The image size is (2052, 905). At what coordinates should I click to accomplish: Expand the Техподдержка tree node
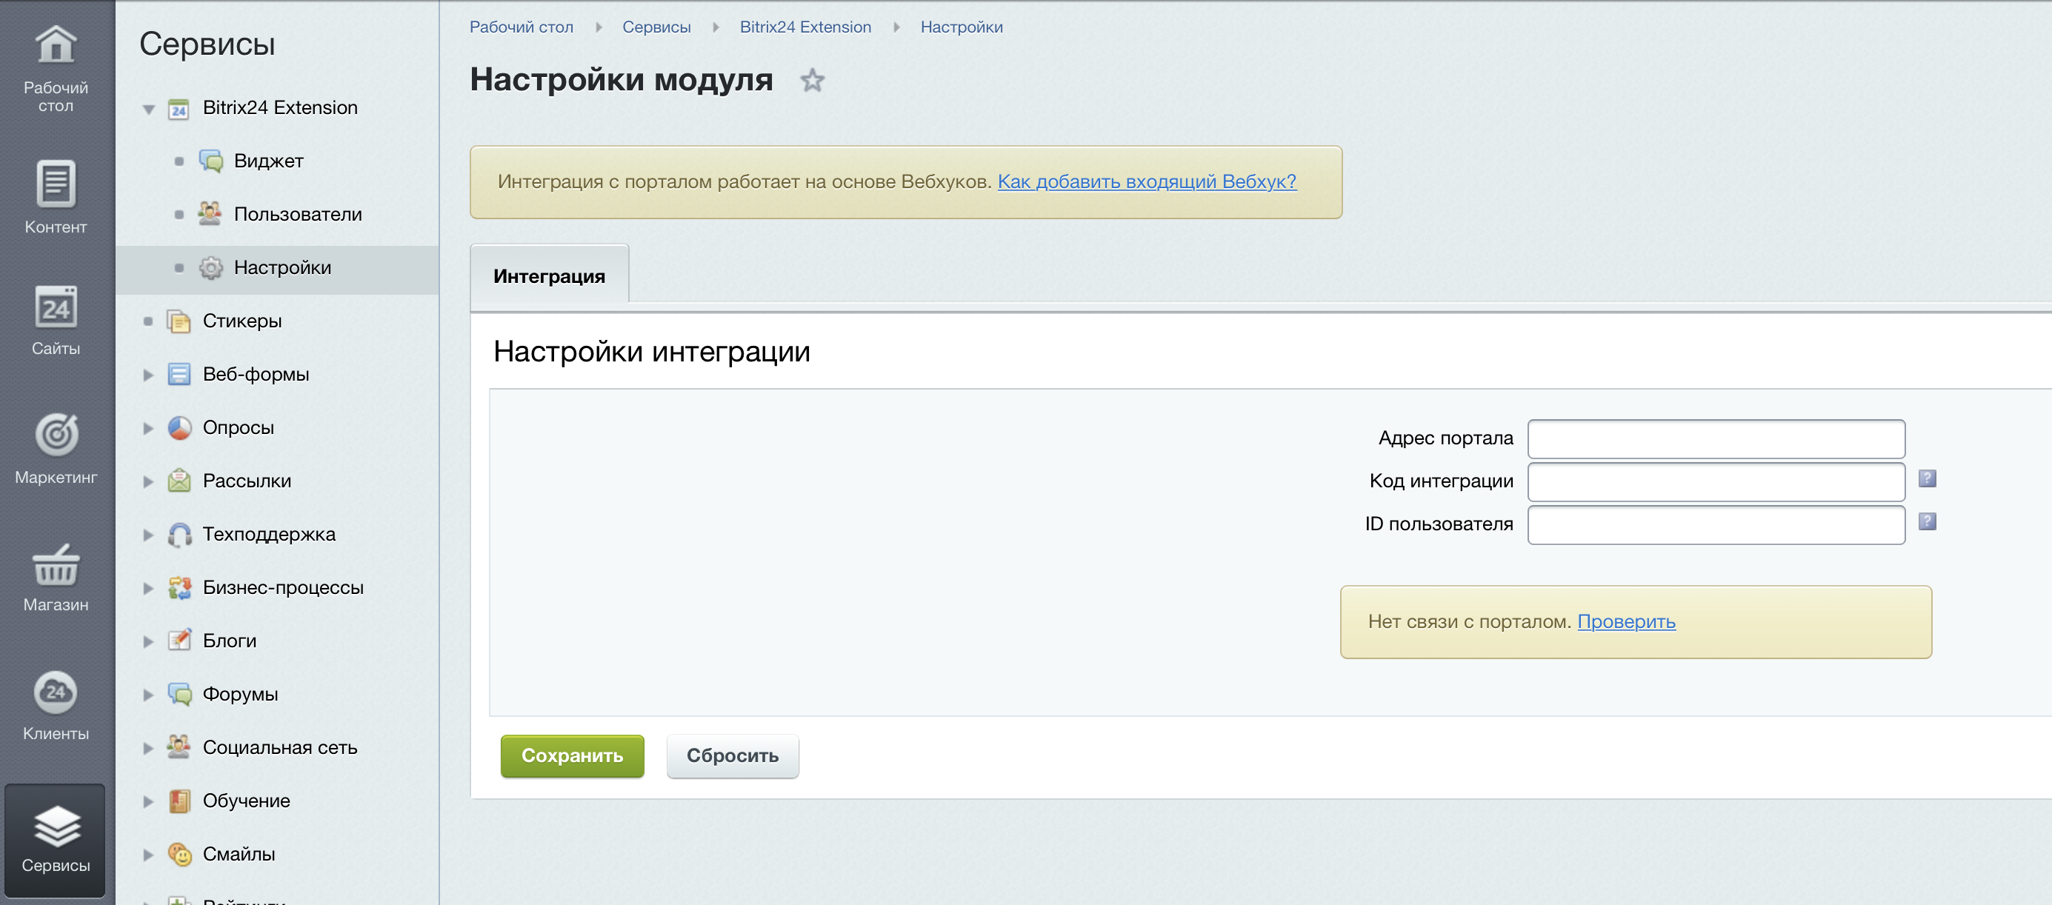coord(148,535)
